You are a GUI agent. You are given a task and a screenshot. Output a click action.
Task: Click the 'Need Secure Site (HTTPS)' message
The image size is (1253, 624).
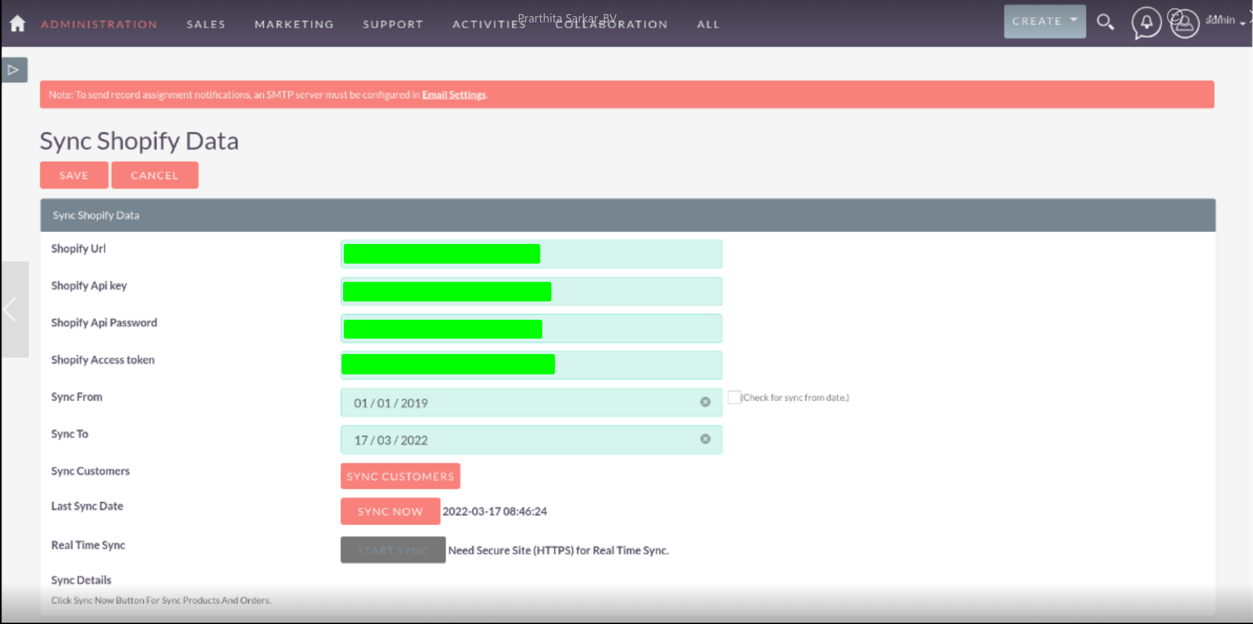tap(558, 550)
